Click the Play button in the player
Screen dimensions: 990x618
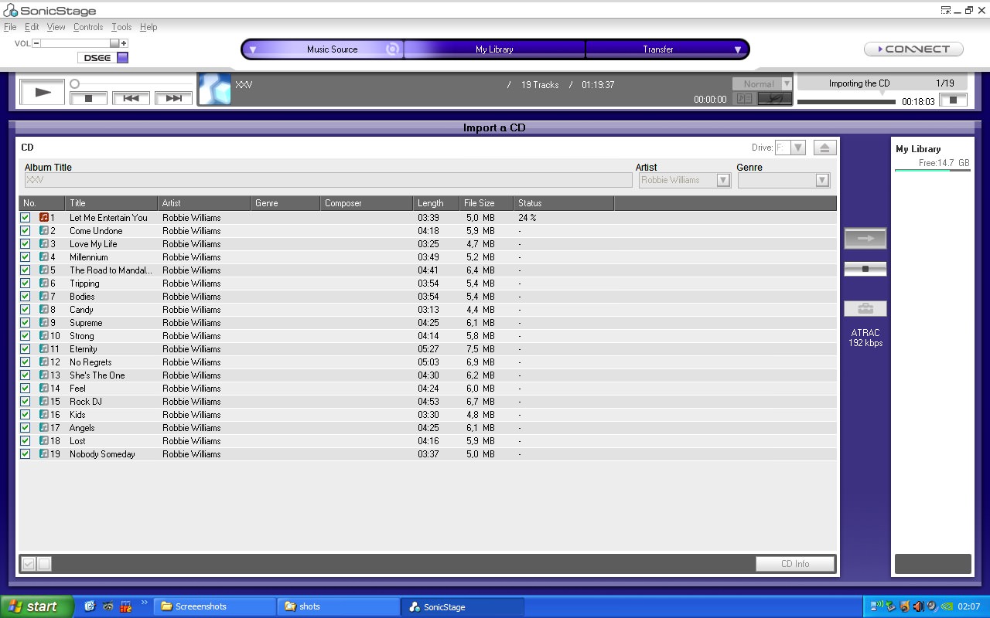43,92
